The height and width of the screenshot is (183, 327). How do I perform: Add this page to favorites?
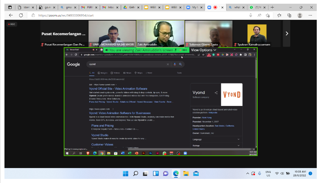pyautogui.click(x=268, y=15)
